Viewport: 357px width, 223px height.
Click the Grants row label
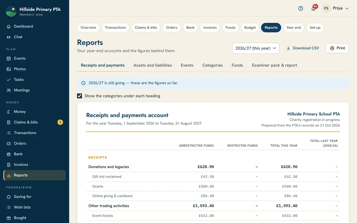click(98, 186)
